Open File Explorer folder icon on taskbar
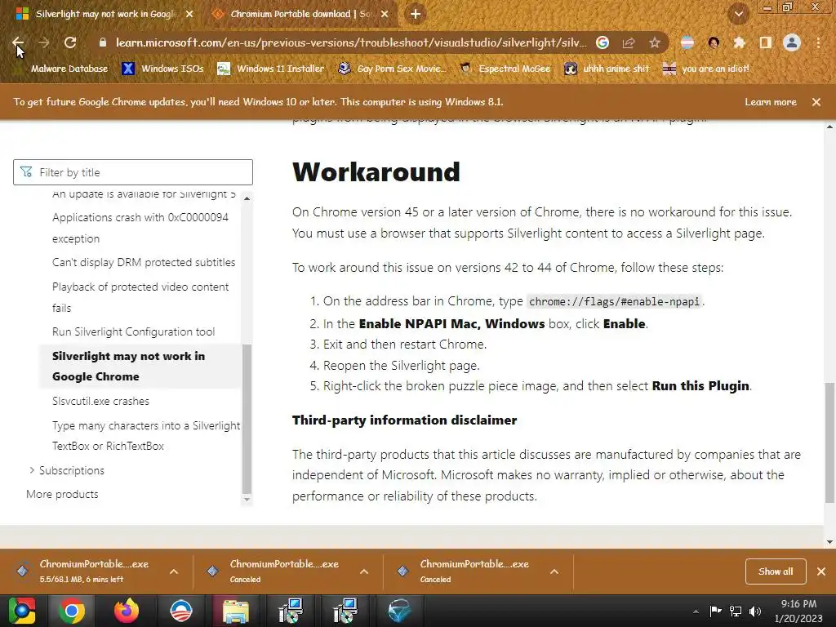Screen dimensions: 836x627 [236, 611]
